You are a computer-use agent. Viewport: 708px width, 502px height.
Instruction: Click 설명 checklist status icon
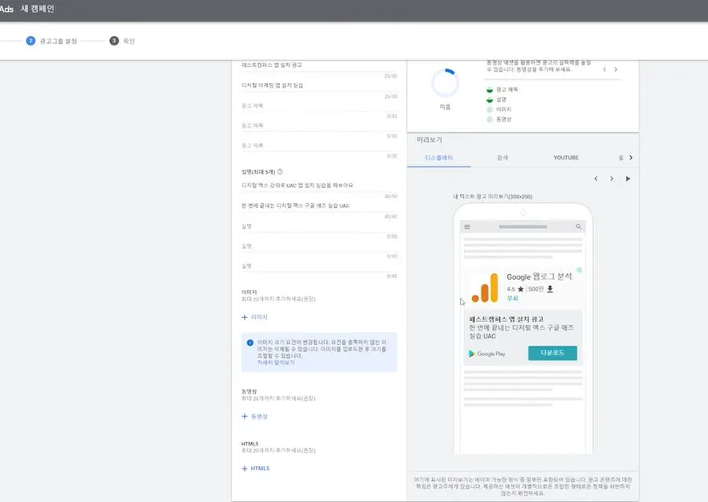(490, 100)
